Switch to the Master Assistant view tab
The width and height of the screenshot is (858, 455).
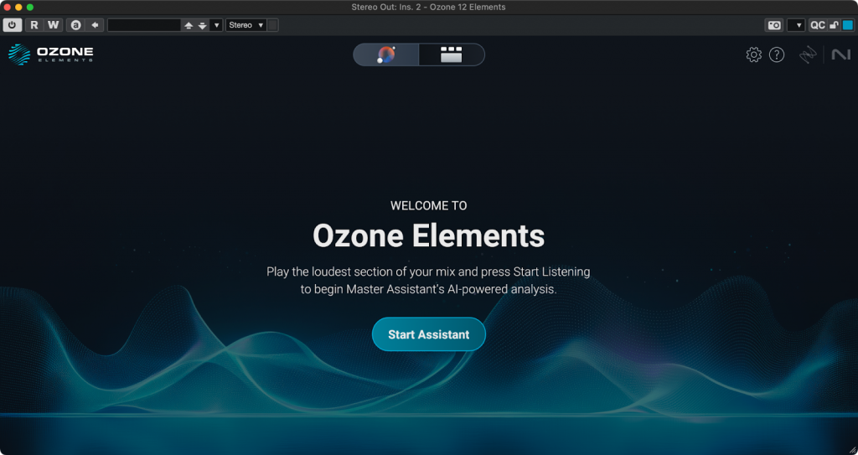tap(386, 55)
